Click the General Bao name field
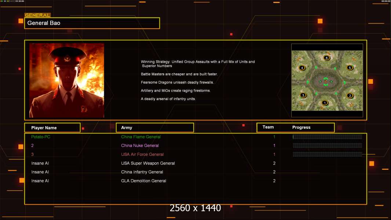The height and width of the screenshot is (220, 391). coord(92,23)
